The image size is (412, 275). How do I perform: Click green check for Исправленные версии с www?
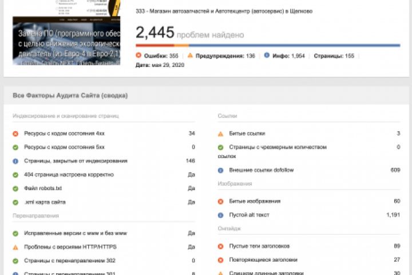(15, 233)
